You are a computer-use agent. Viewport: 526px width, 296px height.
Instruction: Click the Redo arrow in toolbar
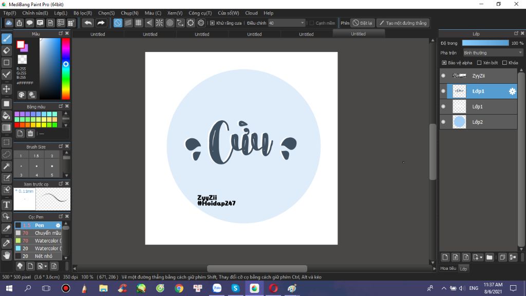(x=101, y=23)
